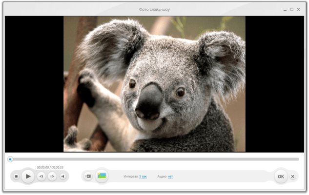Start slideshow with the Play button
Screen dimensions: 309x195
(x=28, y=176)
